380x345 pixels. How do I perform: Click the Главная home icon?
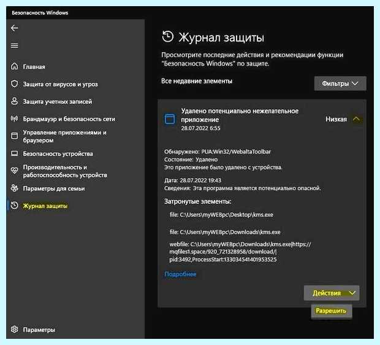tap(15, 66)
